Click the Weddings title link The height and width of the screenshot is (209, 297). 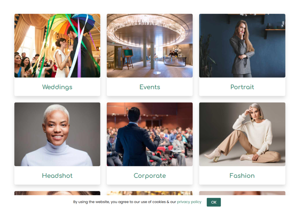(x=57, y=87)
